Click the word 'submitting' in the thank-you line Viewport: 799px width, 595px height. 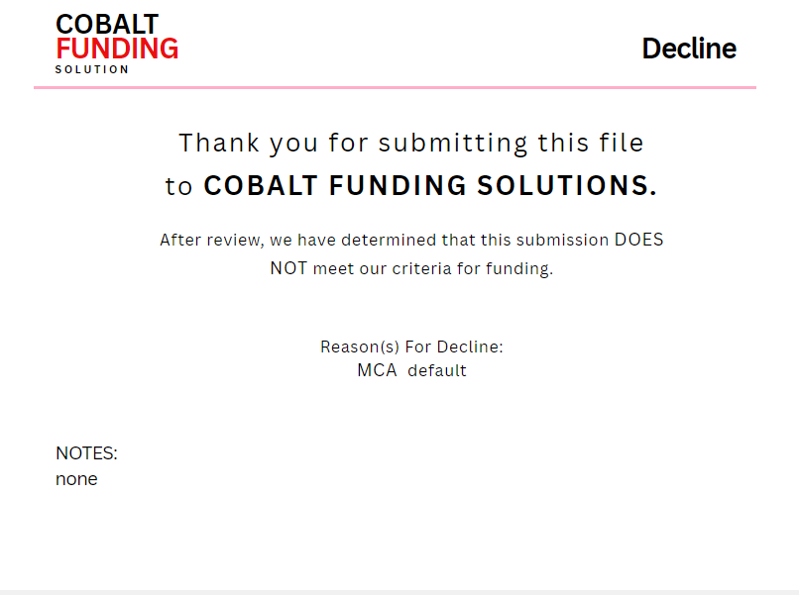tap(454, 143)
